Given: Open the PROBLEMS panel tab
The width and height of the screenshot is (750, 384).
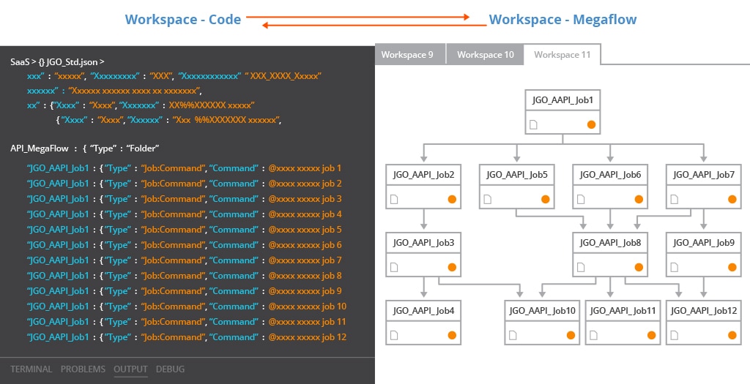Looking at the screenshot, I should (x=83, y=369).
